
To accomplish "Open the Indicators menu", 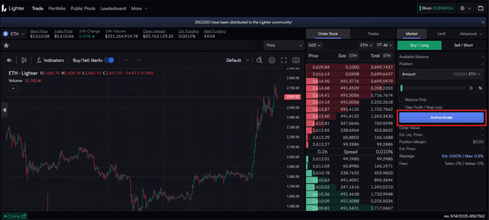I will (50, 60).
